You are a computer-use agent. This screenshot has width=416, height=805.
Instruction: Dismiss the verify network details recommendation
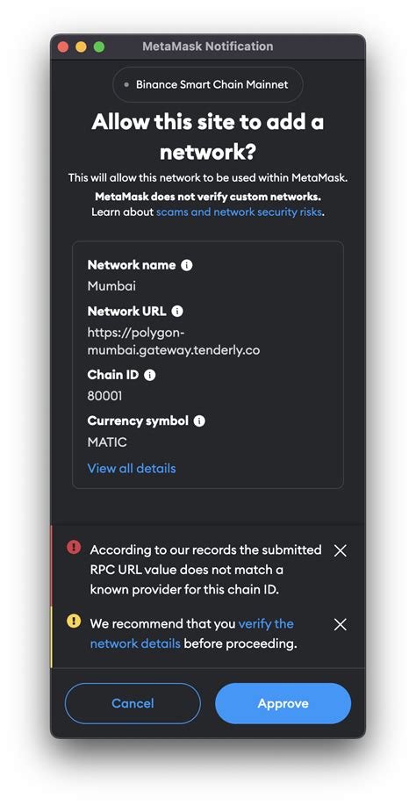coord(340,625)
